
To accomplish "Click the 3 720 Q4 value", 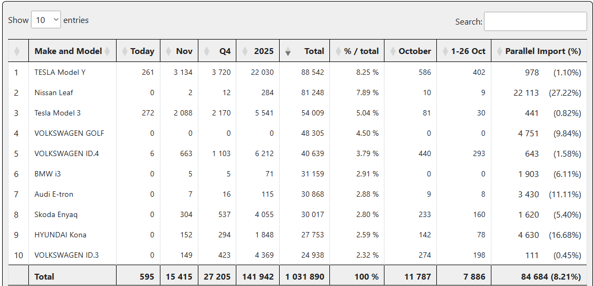I will point(221,72).
